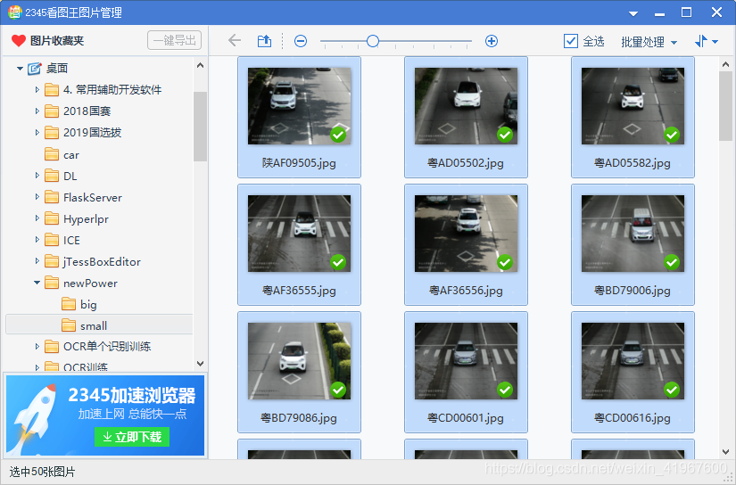736x485 pixels.
Task: Click status text 选中50张图片
Action: pyautogui.click(x=42, y=472)
